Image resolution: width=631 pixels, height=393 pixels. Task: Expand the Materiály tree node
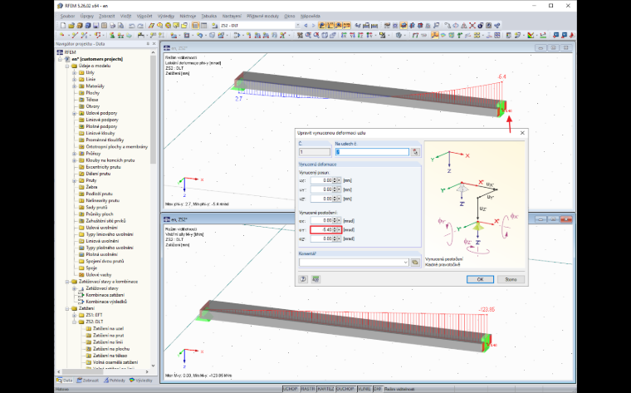(74, 86)
